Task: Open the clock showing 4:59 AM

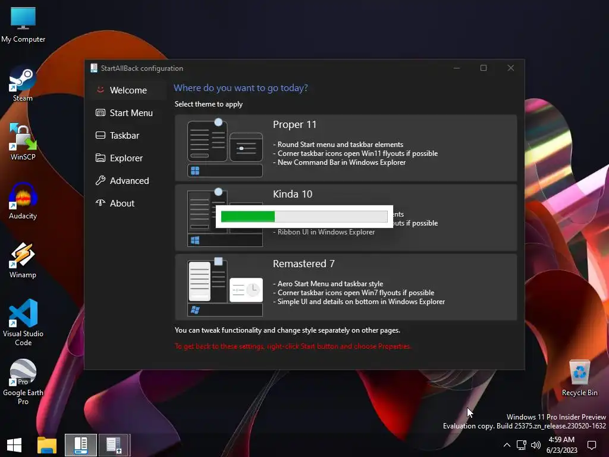Action: pyautogui.click(x=561, y=445)
